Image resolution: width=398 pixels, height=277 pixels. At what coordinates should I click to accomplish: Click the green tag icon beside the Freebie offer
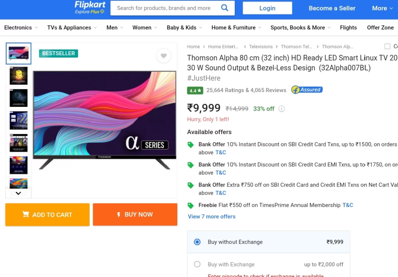(190, 206)
